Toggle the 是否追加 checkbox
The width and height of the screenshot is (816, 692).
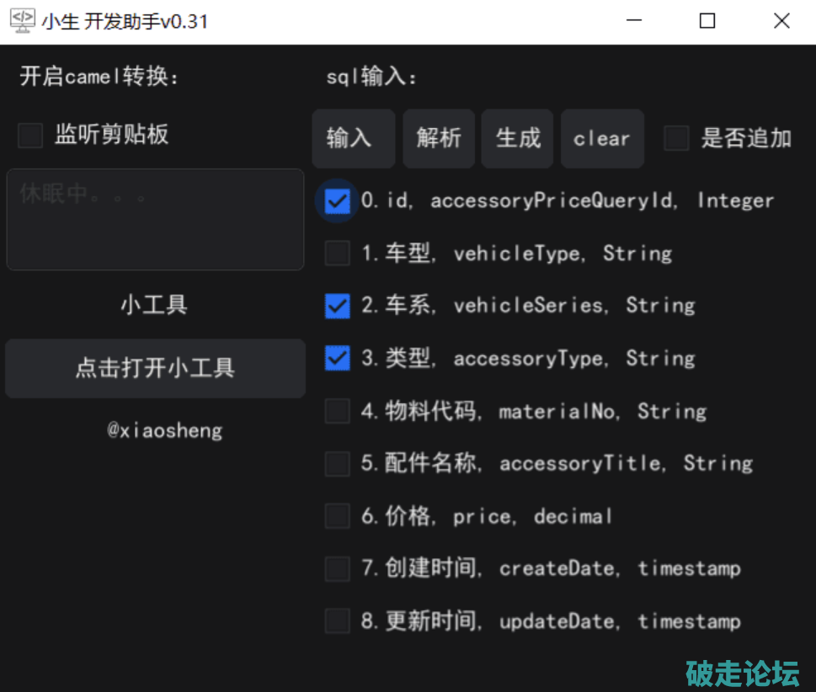click(676, 138)
